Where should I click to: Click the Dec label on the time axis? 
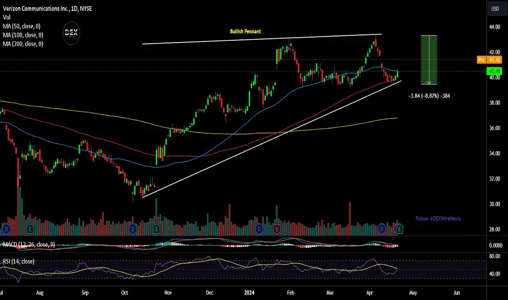(210, 292)
